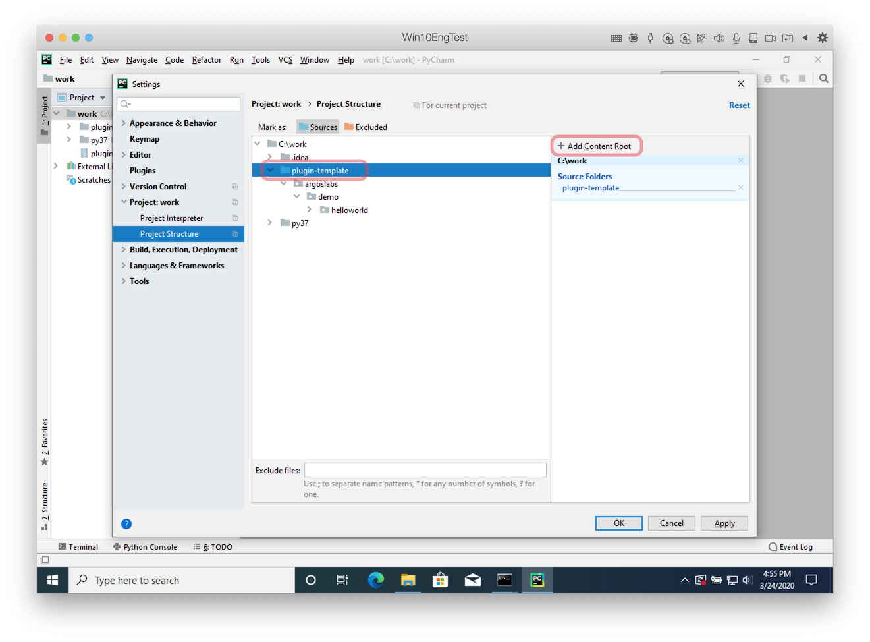This screenshot has width=870, height=642.
Task: Click the debug bug icon in PyCharm toolbar
Action: (x=768, y=78)
